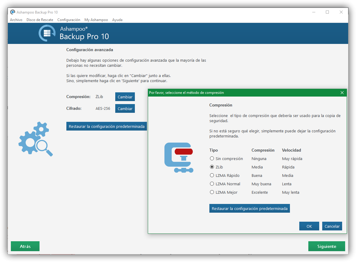Choose the LZMA Rápido radio option
The width and height of the screenshot is (356, 262).
[x=212, y=175]
